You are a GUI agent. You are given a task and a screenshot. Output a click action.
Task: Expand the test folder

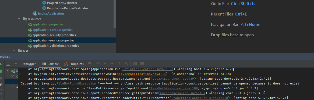click(x=14, y=51)
